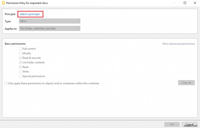The height and width of the screenshot is (128, 200).
Task: Enable the Modify permission checkbox
Action: 20,53
